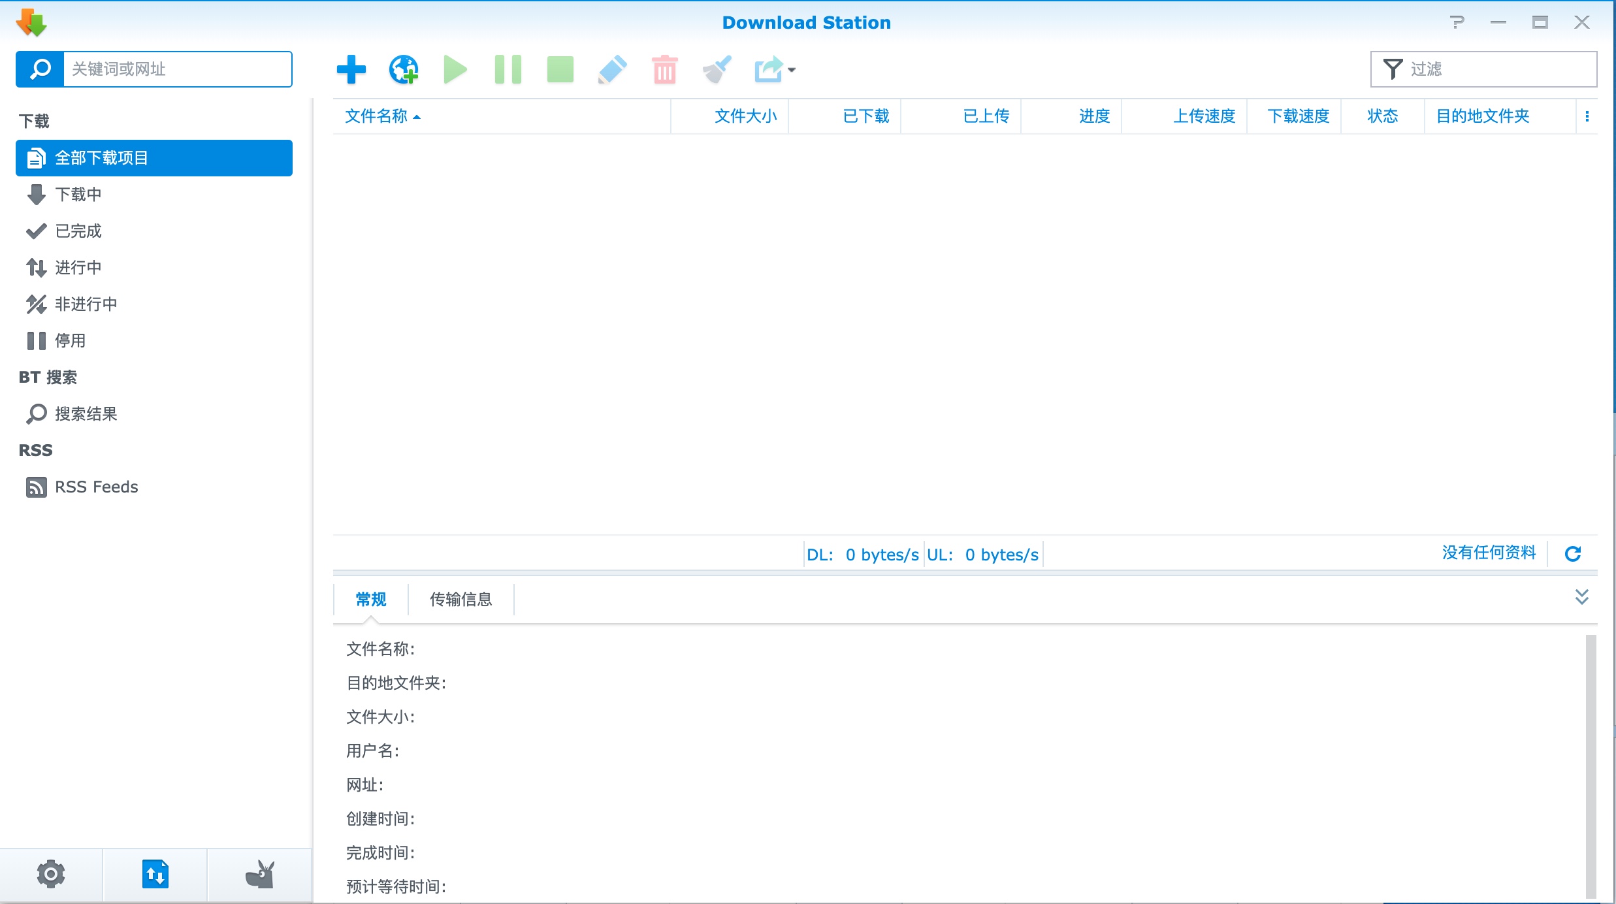
Task: Click the eMule donkey icon
Action: [x=260, y=874]
